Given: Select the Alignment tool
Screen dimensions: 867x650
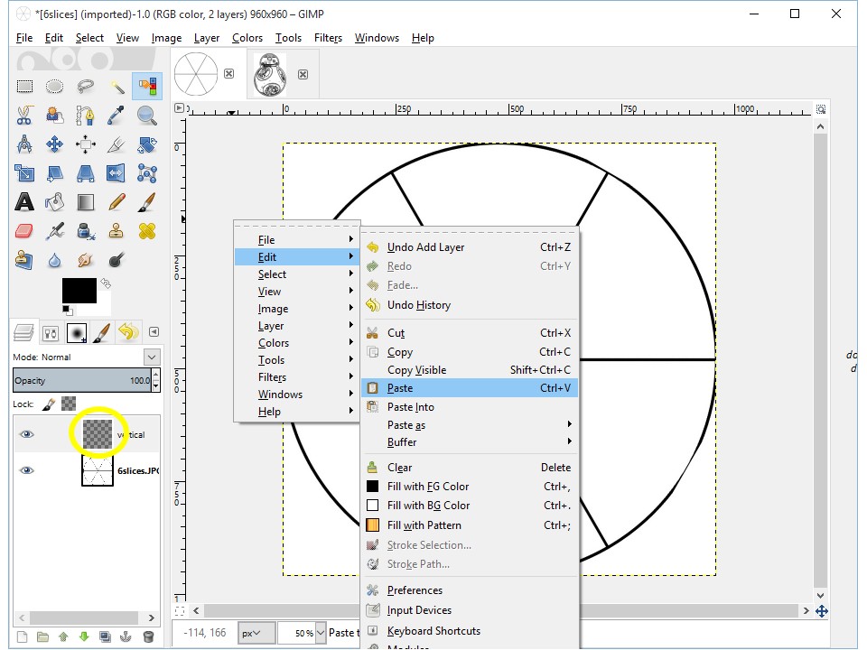Looking at the screenshot, I should click(x=85, y=144).
